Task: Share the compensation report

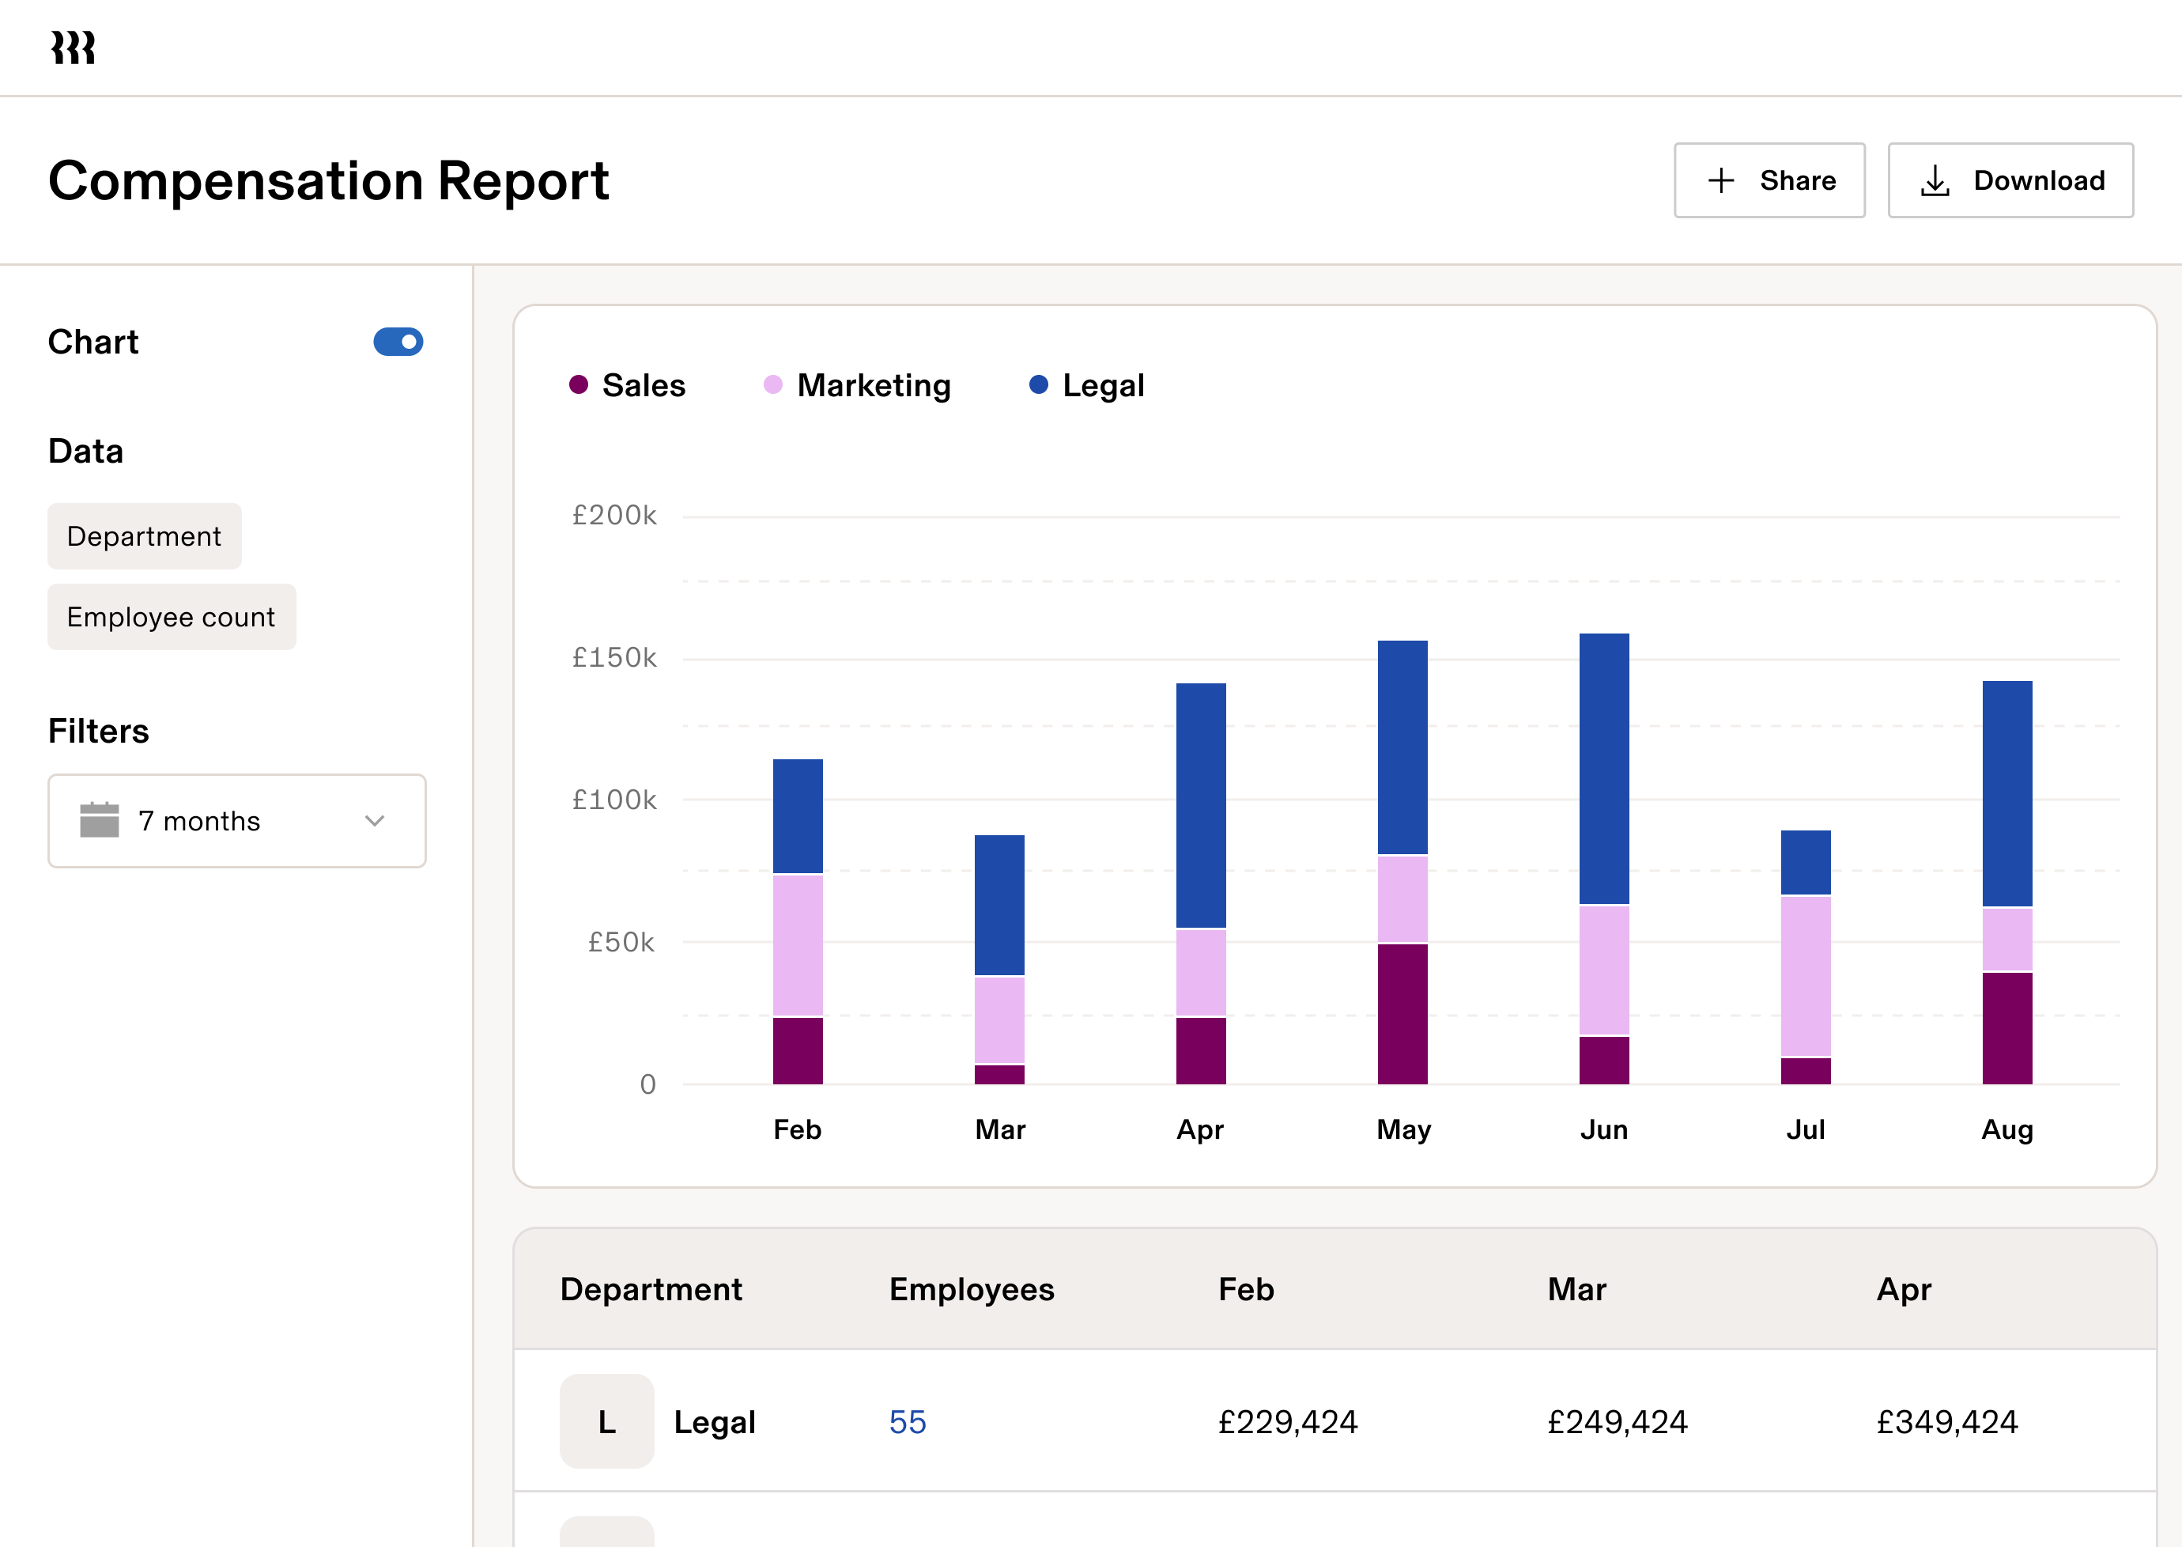Action: pyautogui.click(x=1769, y=180)
